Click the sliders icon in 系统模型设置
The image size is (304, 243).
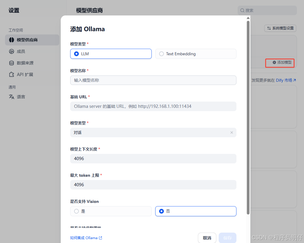pyautogui.click(x=269, y=28)
